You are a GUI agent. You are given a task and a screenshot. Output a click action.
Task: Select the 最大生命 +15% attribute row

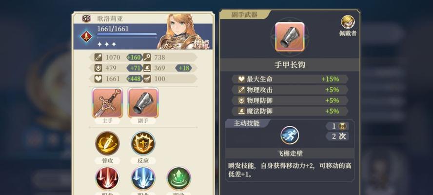290,79
